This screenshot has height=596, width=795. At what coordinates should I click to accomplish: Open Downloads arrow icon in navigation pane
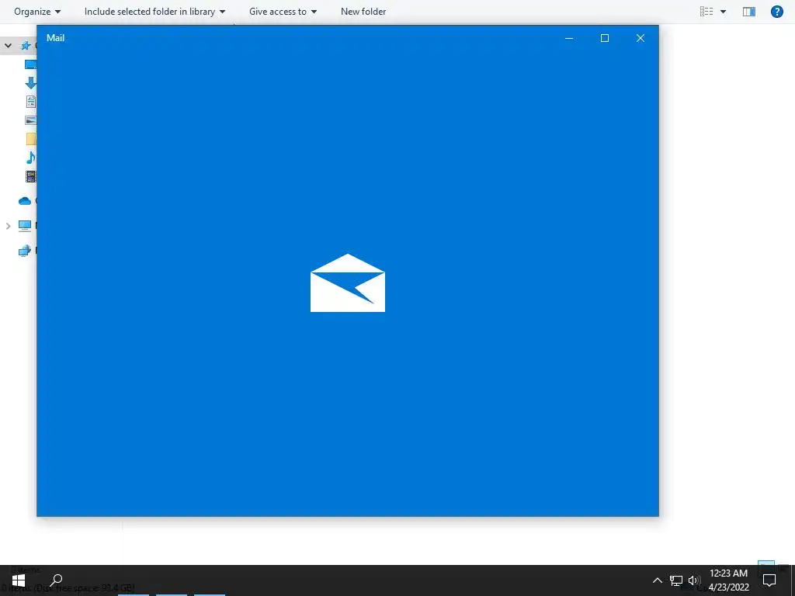pyautogui.click(x=30, y=82)
